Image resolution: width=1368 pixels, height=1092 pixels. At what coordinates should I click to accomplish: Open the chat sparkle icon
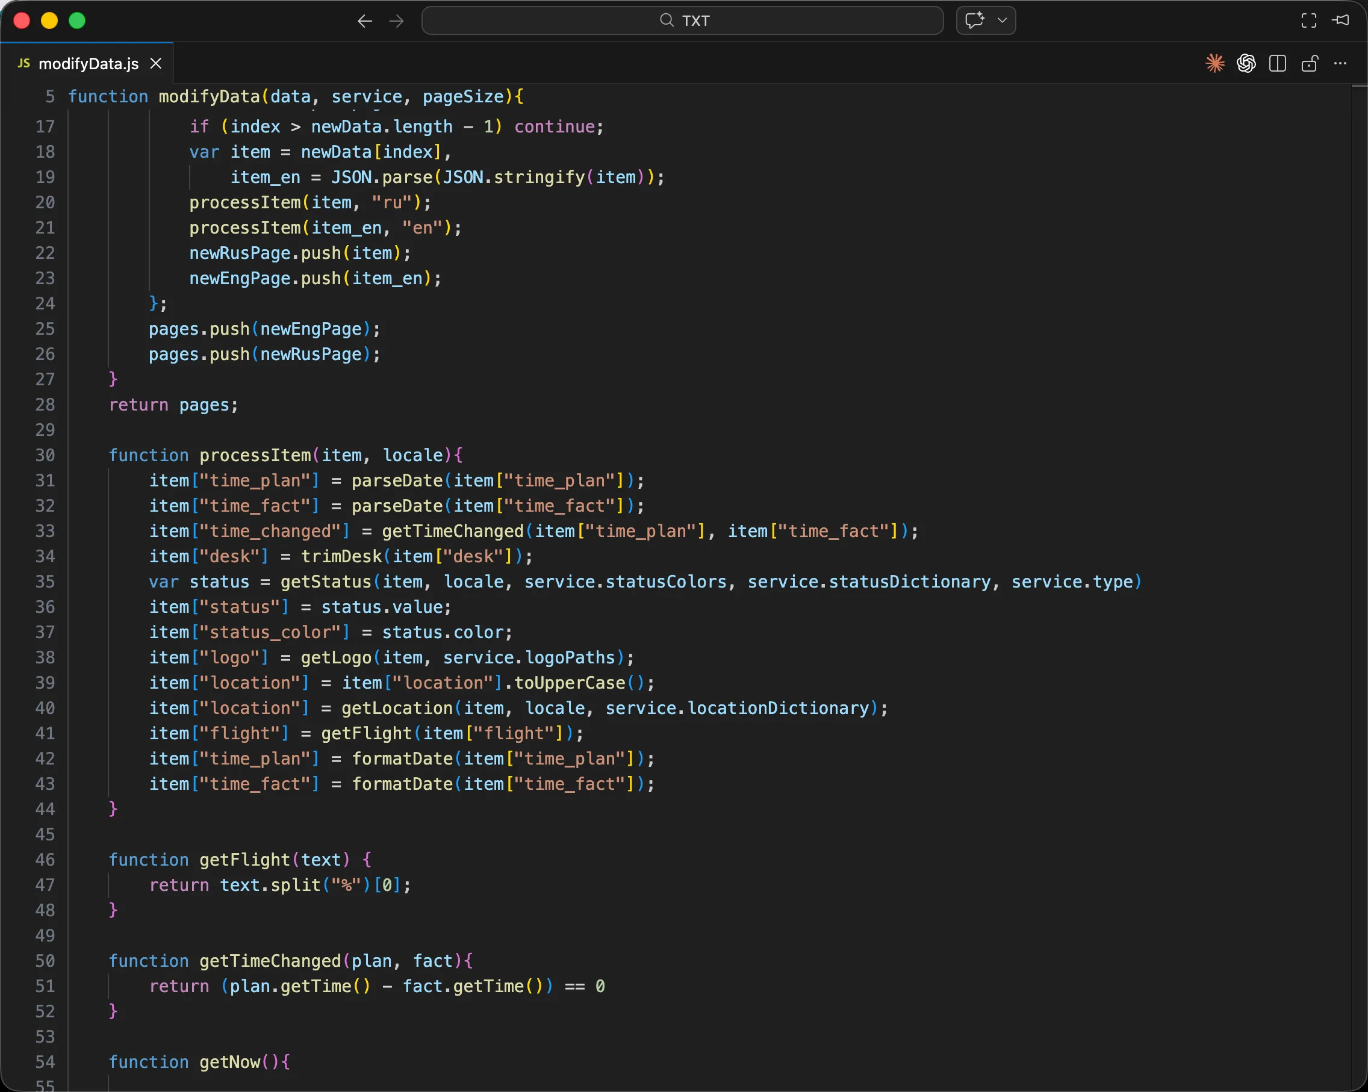pos(975,20)
